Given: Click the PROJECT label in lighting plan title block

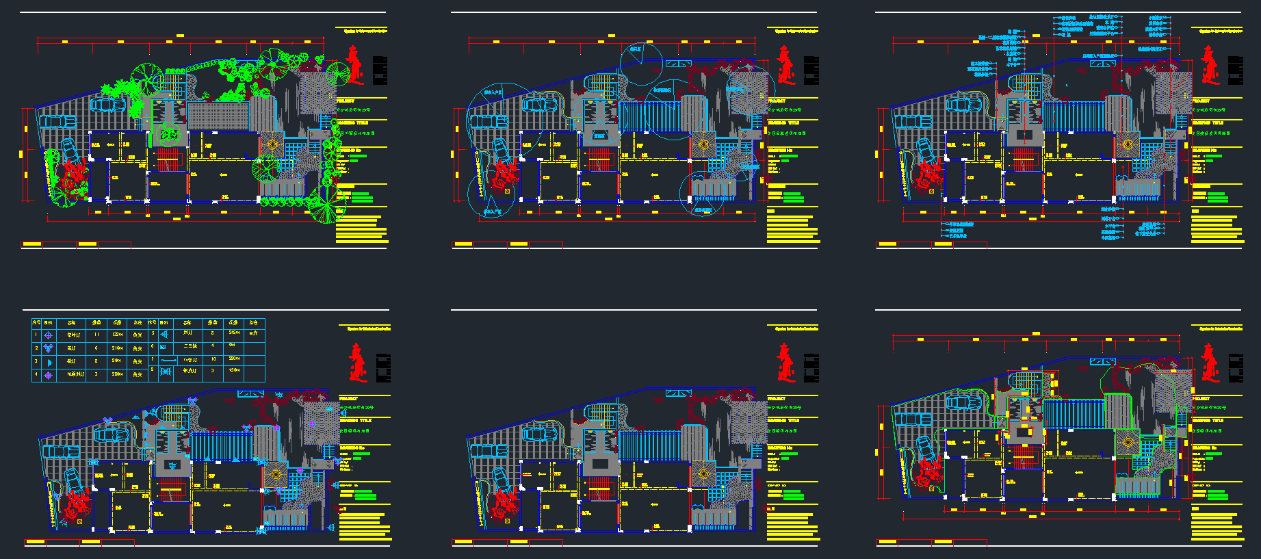Looking at the screenshot, I should pos(348,398).
